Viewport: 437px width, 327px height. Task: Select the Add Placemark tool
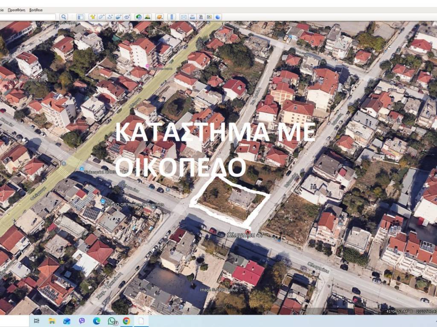point(93,17)
